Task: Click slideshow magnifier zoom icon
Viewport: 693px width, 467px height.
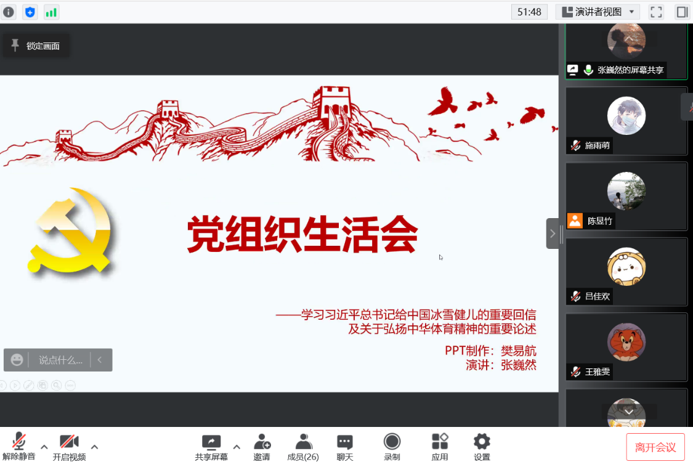Action: click(x=56, y=386)
